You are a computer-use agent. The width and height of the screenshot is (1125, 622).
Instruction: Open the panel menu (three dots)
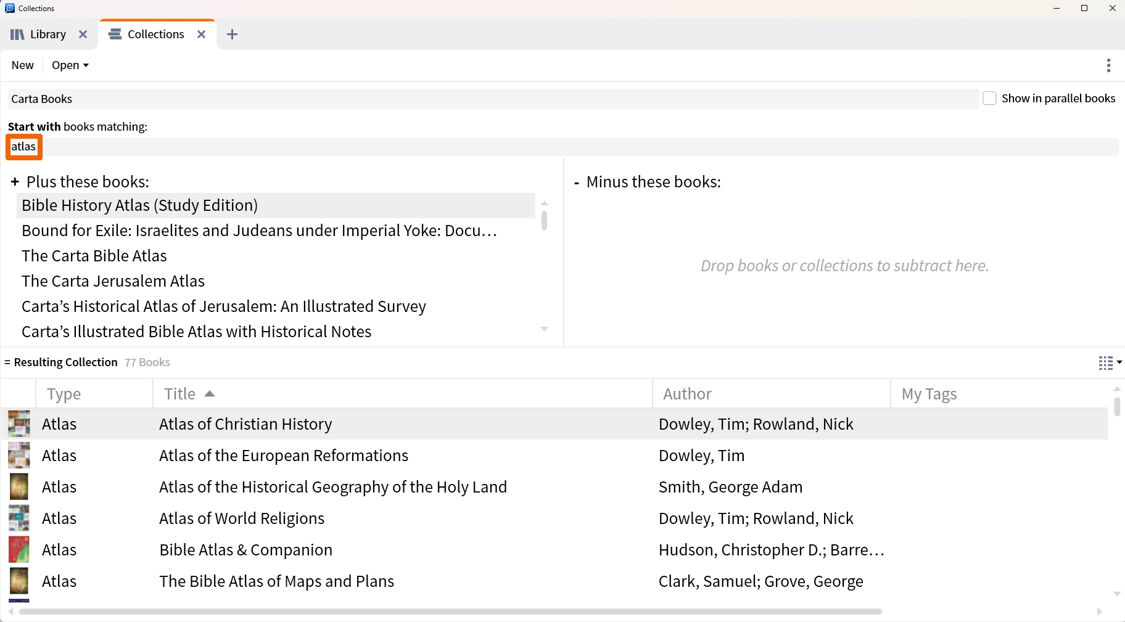click(x=1108, y=65)
